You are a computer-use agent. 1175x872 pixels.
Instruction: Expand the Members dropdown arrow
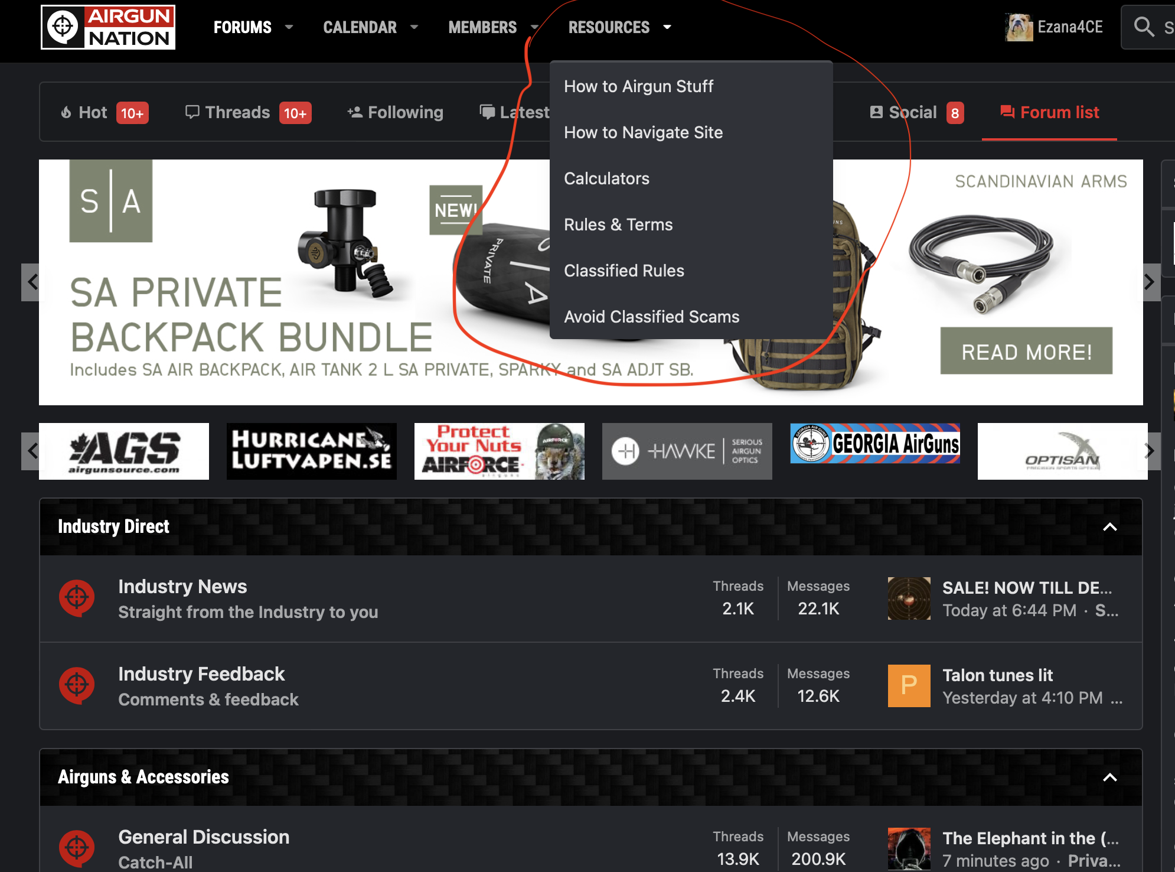[534, 27]
